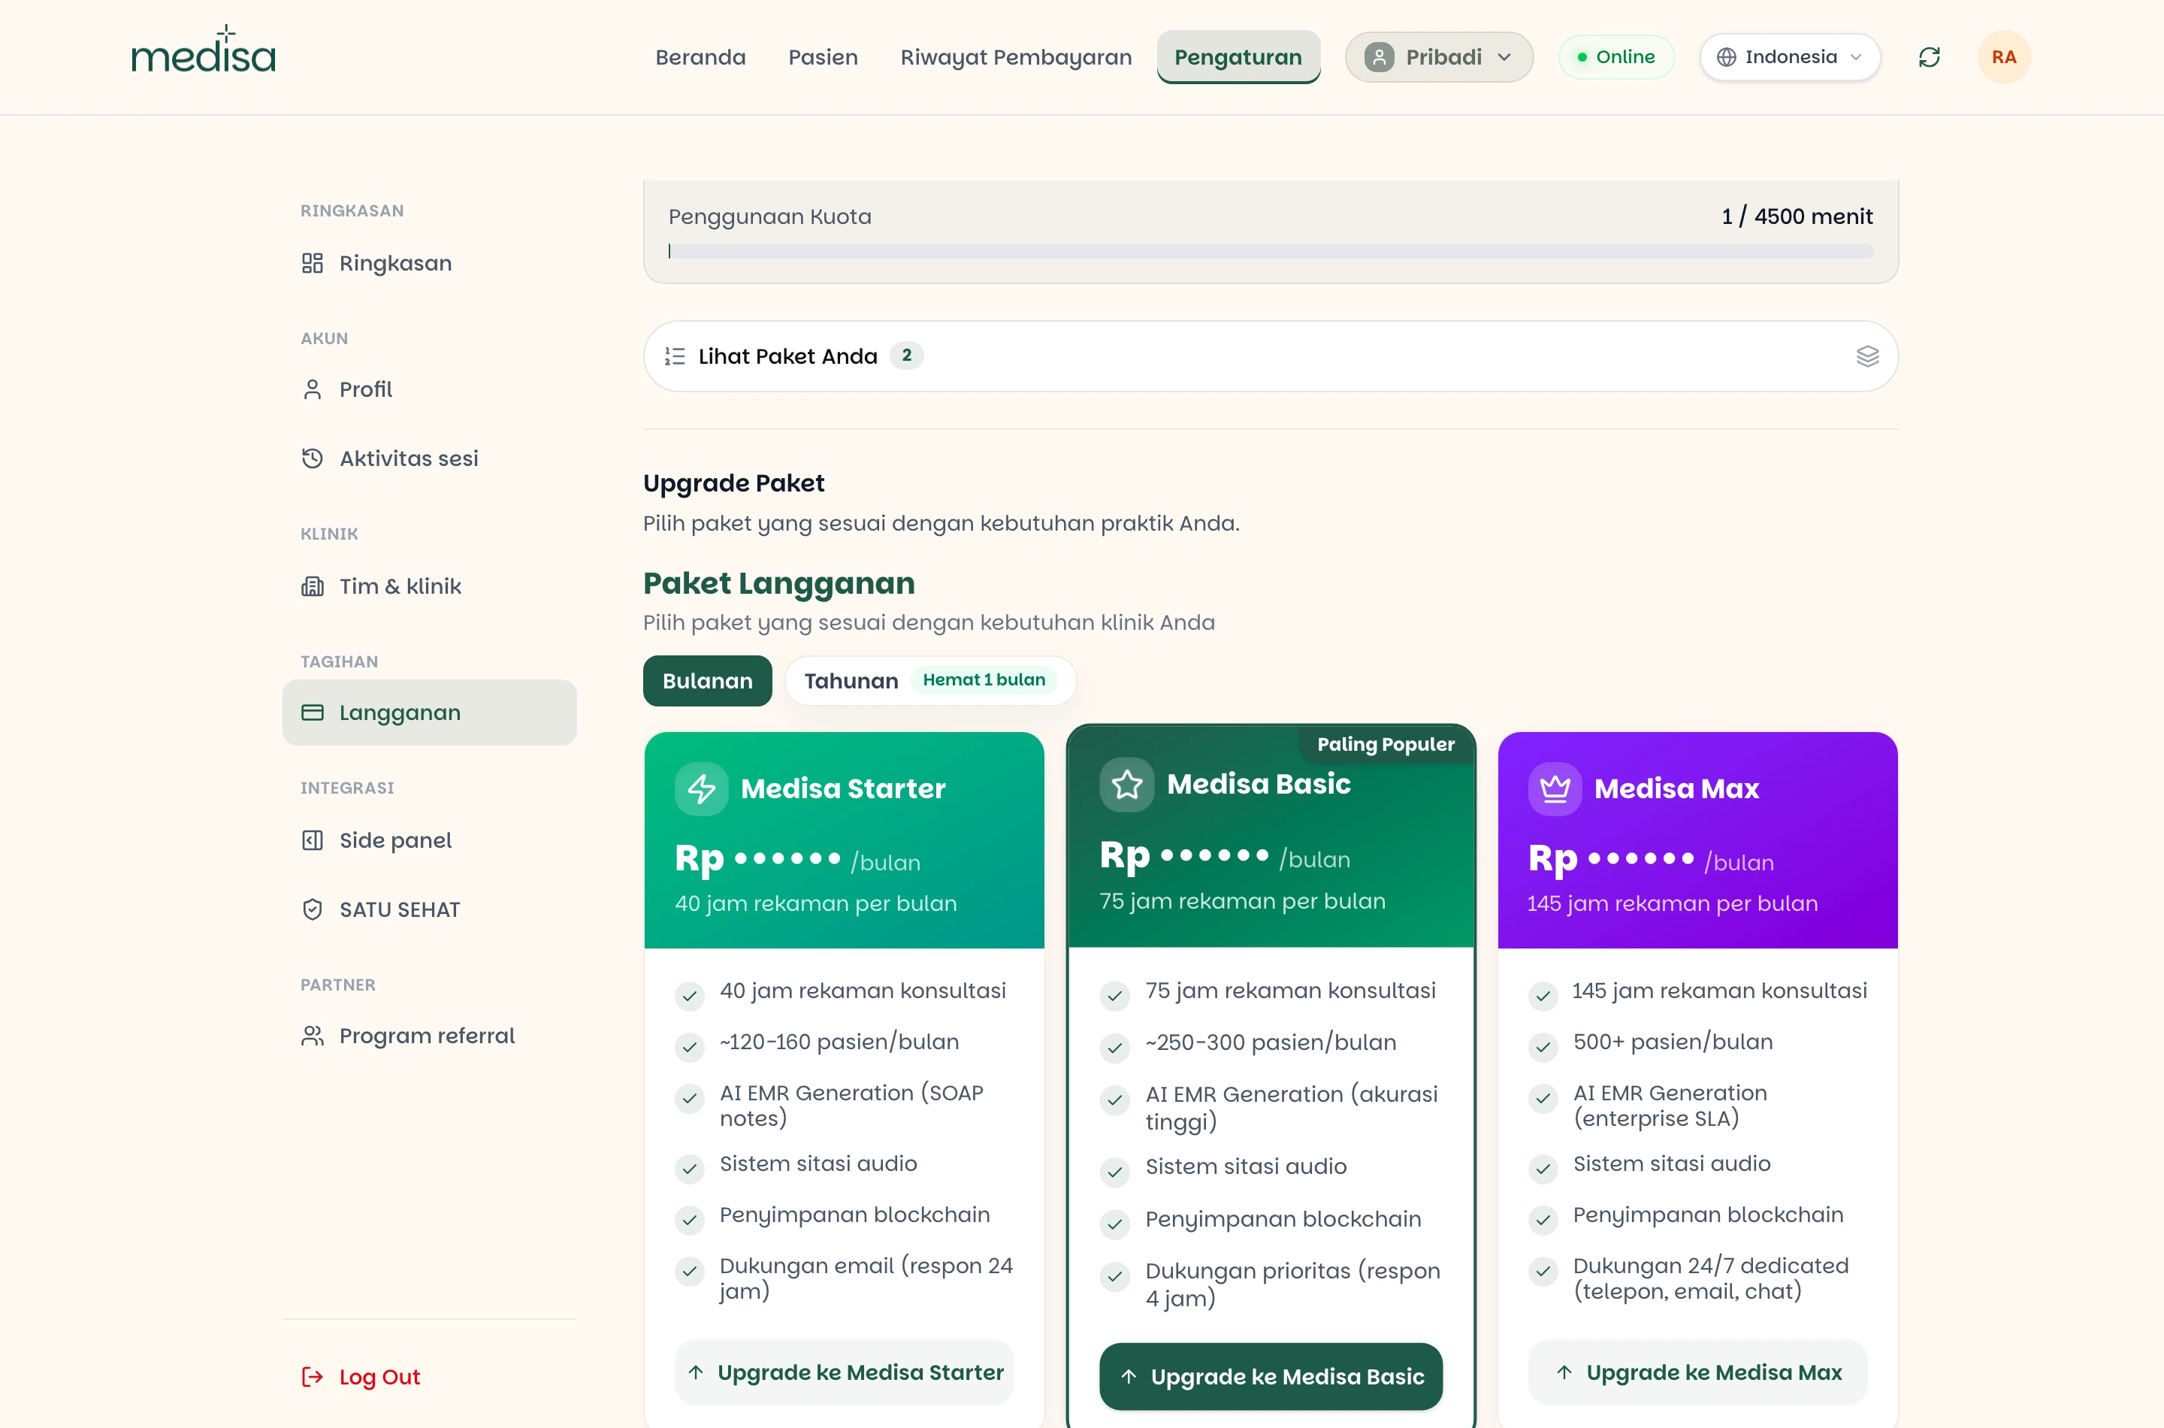Click the Aktivitas sesi history icon
The image size is (2164, 1428).
[313, 458]
